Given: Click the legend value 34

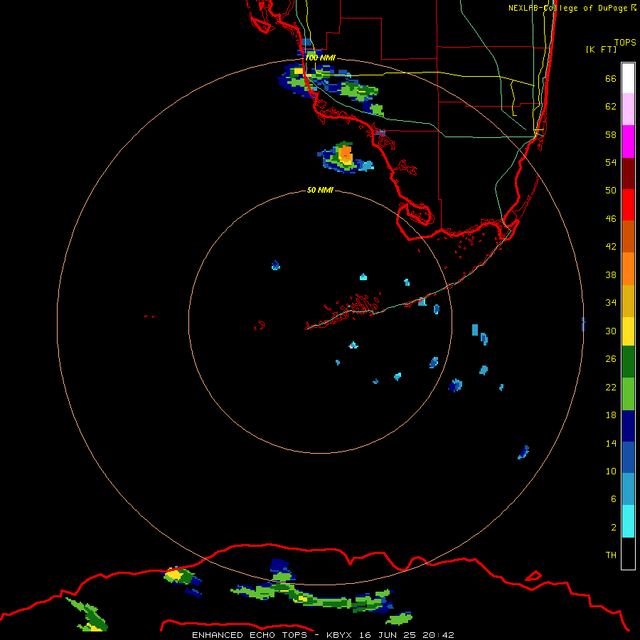Looking at the screenshot, I should pyautogui.click(x=611, y=302).
